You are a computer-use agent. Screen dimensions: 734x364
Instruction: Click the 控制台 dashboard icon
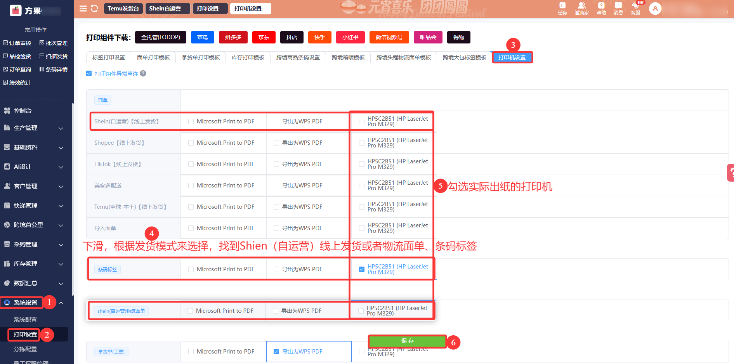point(7,111)
